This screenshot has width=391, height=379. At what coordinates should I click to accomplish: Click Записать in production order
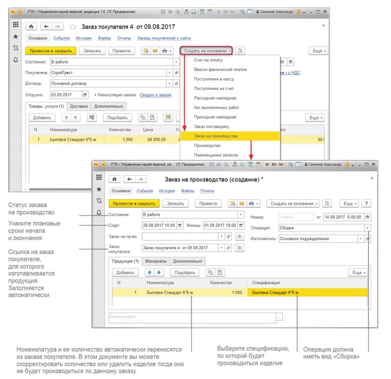click(x=176, y=203)
